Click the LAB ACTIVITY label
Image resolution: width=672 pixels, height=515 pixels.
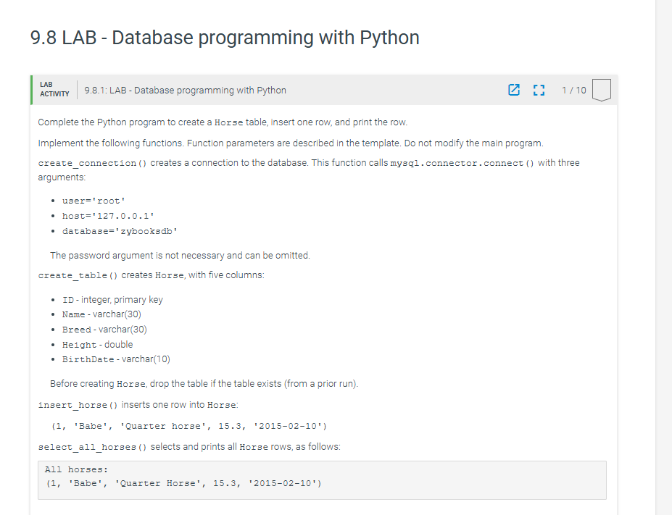pyautogui.click(x=54, y=90)
